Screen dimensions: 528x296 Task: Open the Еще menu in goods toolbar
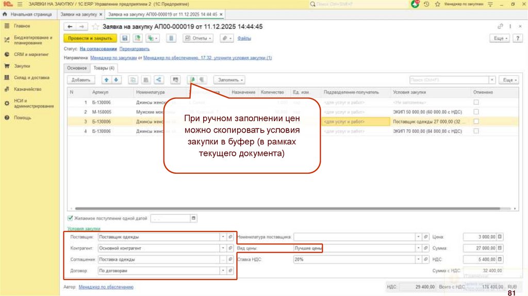[509, 80]
